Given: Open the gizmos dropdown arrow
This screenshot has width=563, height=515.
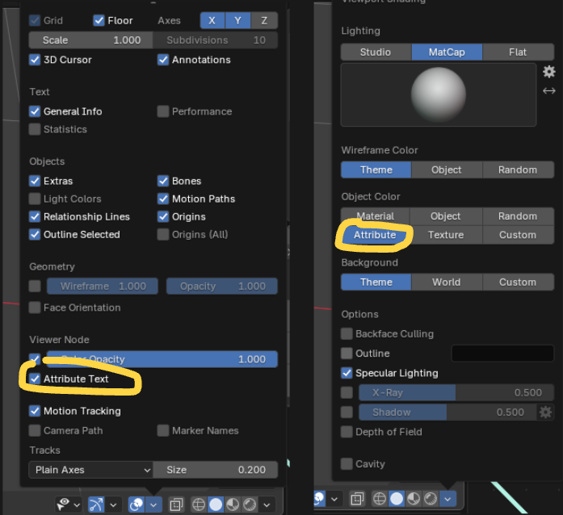Looking at the screenshot, I should click(x=113, y=505).
